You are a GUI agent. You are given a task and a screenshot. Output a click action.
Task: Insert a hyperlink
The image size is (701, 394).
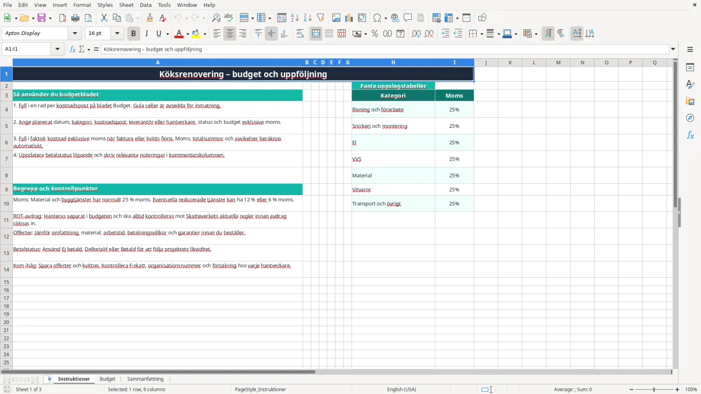(395, 18)
